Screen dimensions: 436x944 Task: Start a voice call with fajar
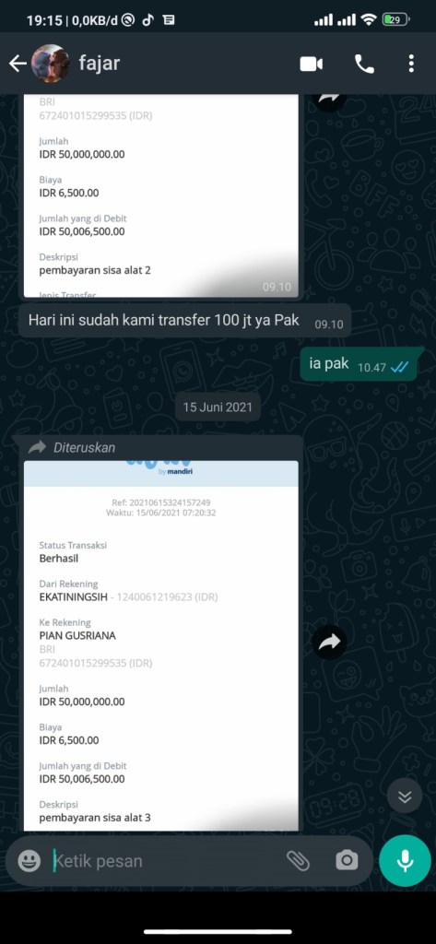coord(364,64)
